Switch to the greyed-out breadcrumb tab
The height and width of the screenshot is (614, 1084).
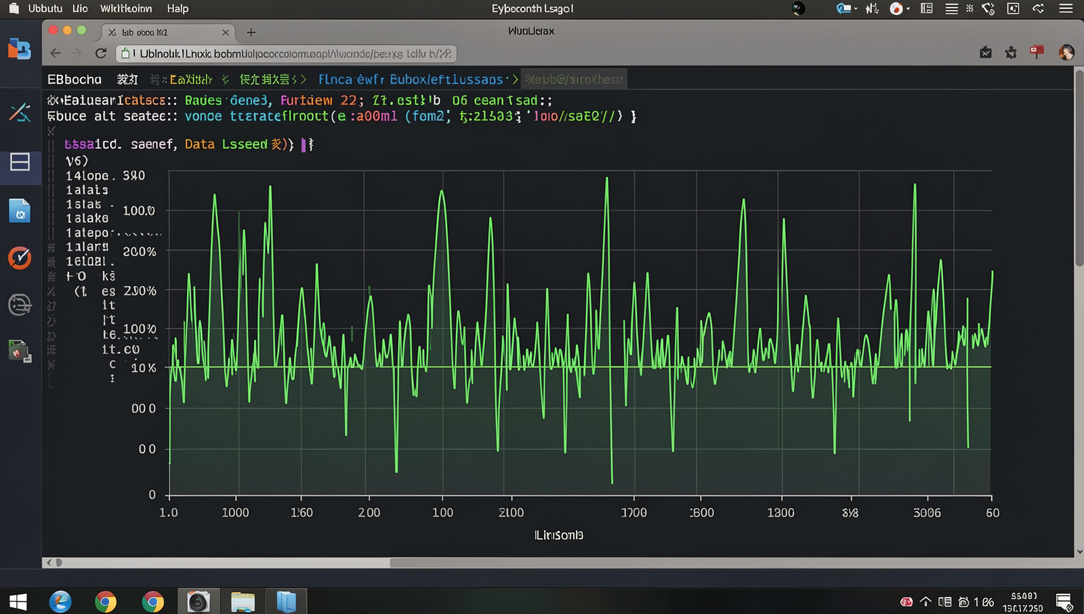coord(574,79)
